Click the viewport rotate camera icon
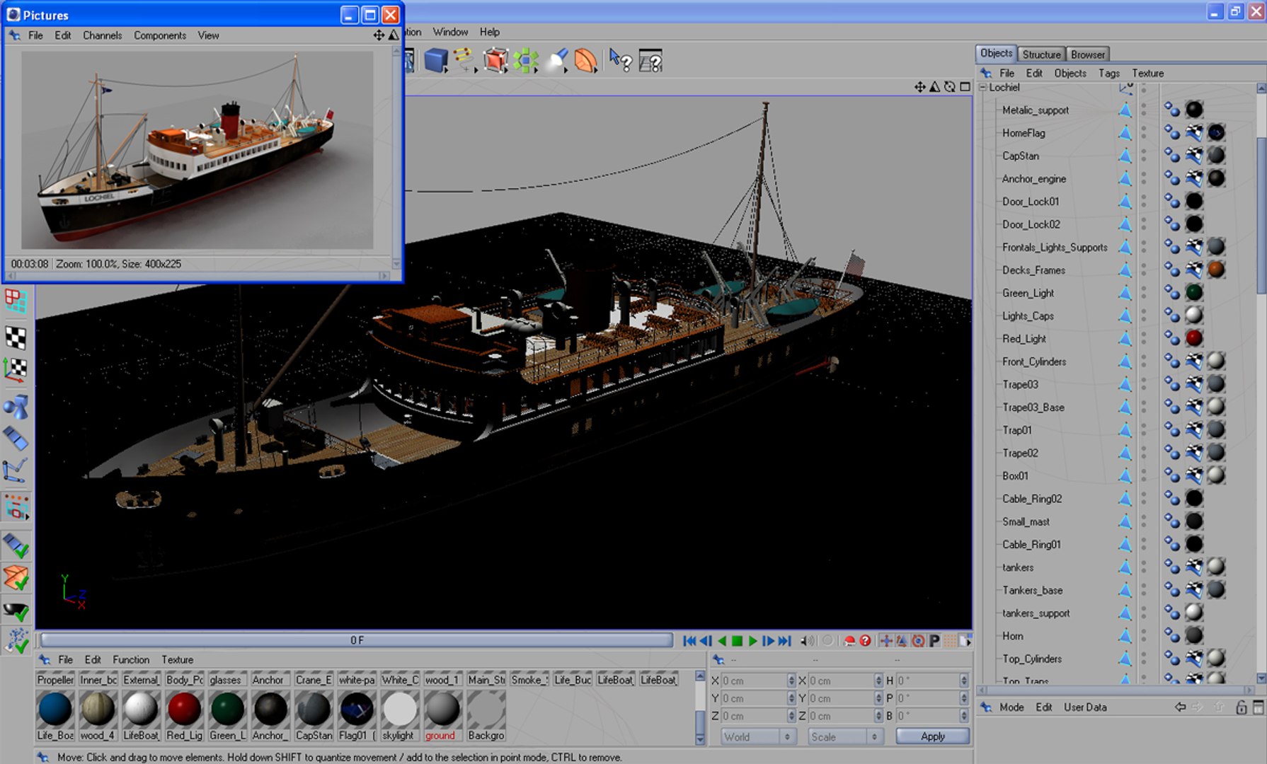 (950, 87)
